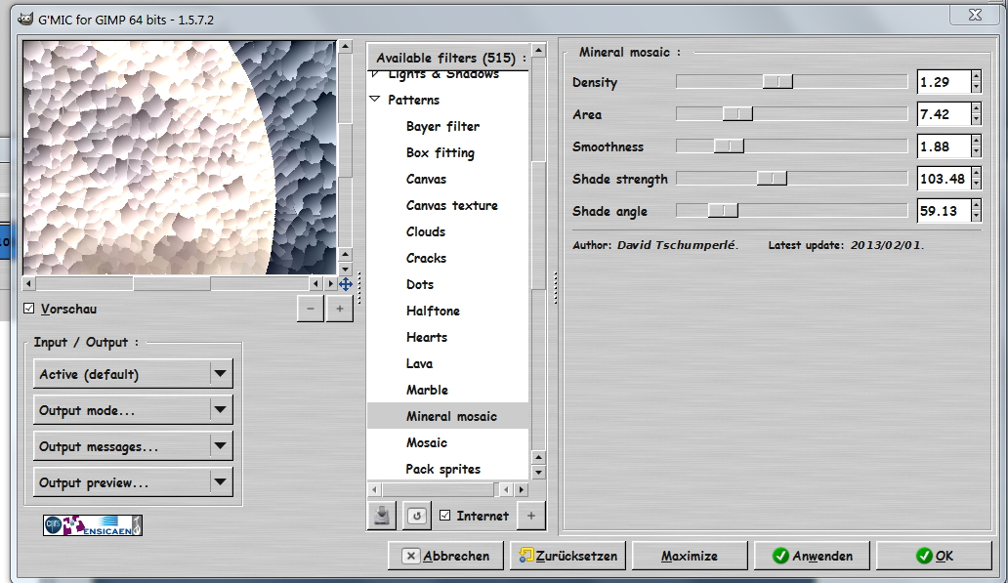
Task: Click the ENSICAEN logo
Action: point(93,525)
